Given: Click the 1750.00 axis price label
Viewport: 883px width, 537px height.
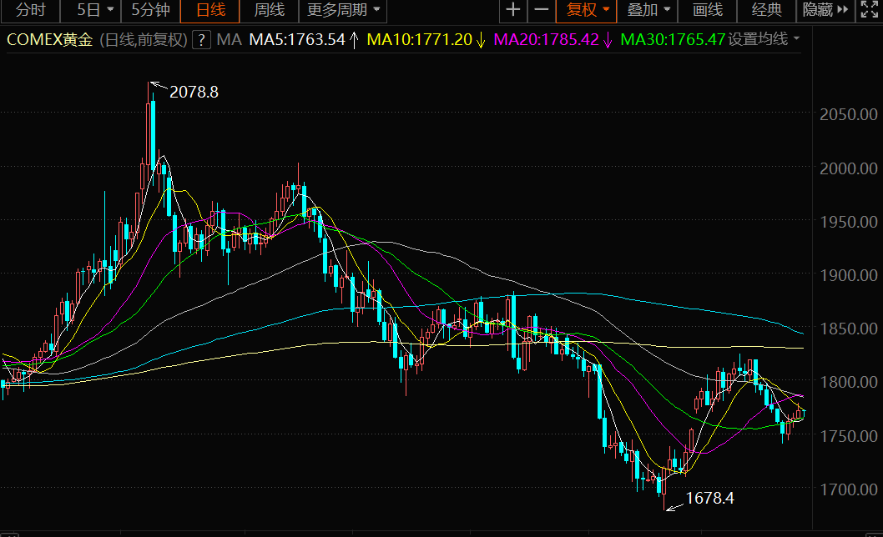Looking at the screenshot, I should [848, 435].
